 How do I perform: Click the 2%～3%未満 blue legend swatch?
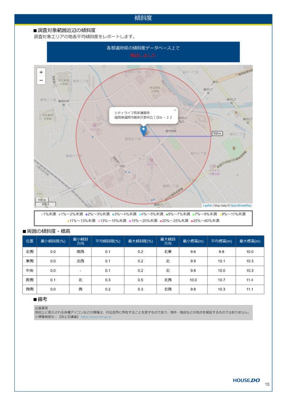[86, 214]
